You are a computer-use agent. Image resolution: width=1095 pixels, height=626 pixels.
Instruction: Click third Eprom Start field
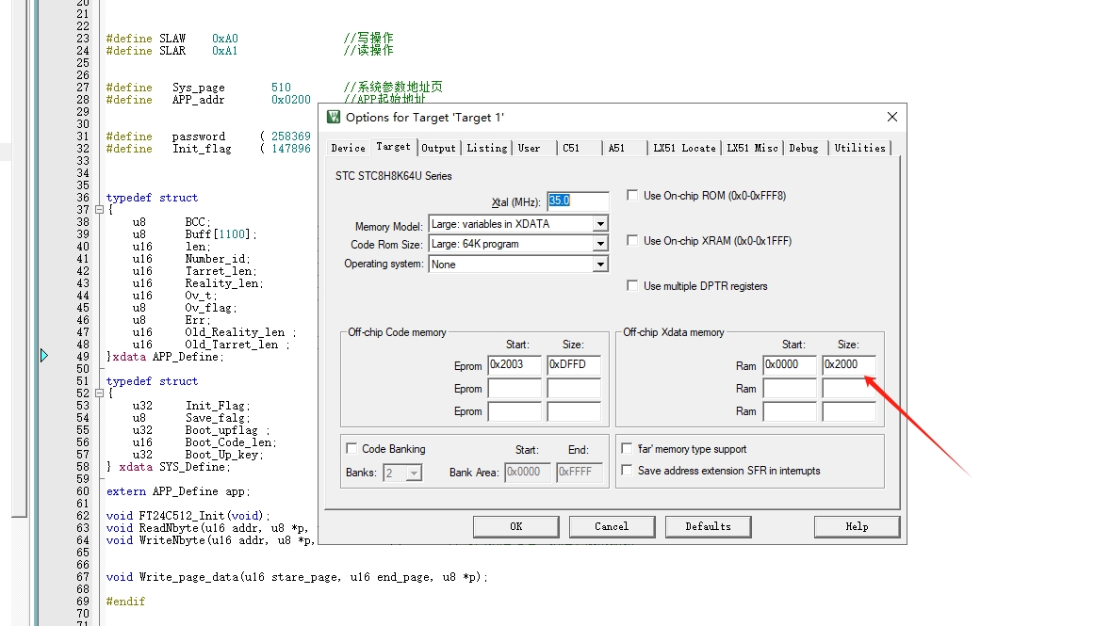tap(515, 411)
